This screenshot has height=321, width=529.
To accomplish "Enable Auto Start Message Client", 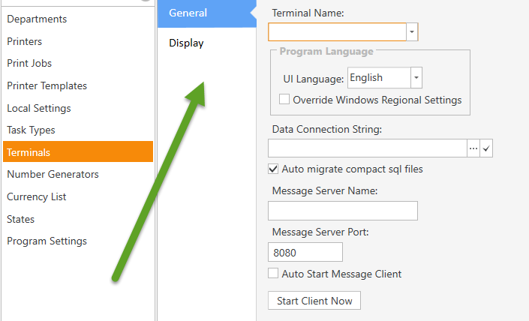I will coord(273,274).
